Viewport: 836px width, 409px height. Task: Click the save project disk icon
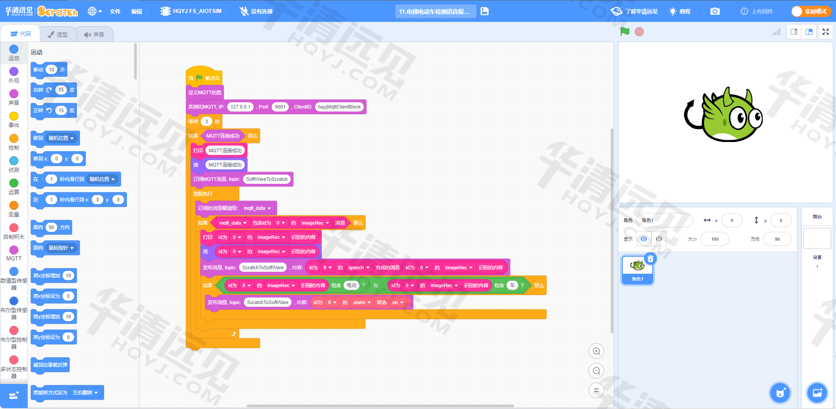[x=485, y=11]
